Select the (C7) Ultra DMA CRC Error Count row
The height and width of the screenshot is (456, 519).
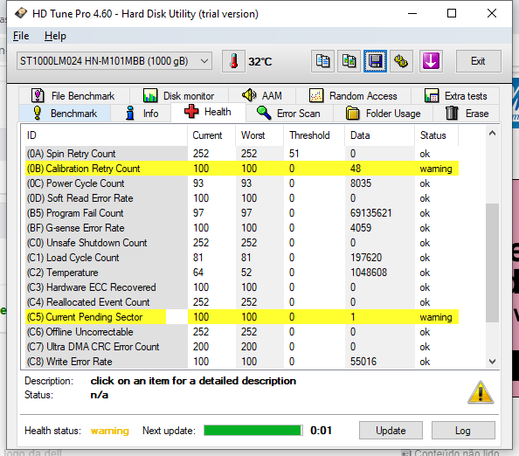pyautogui.click(x=242, y=347)
